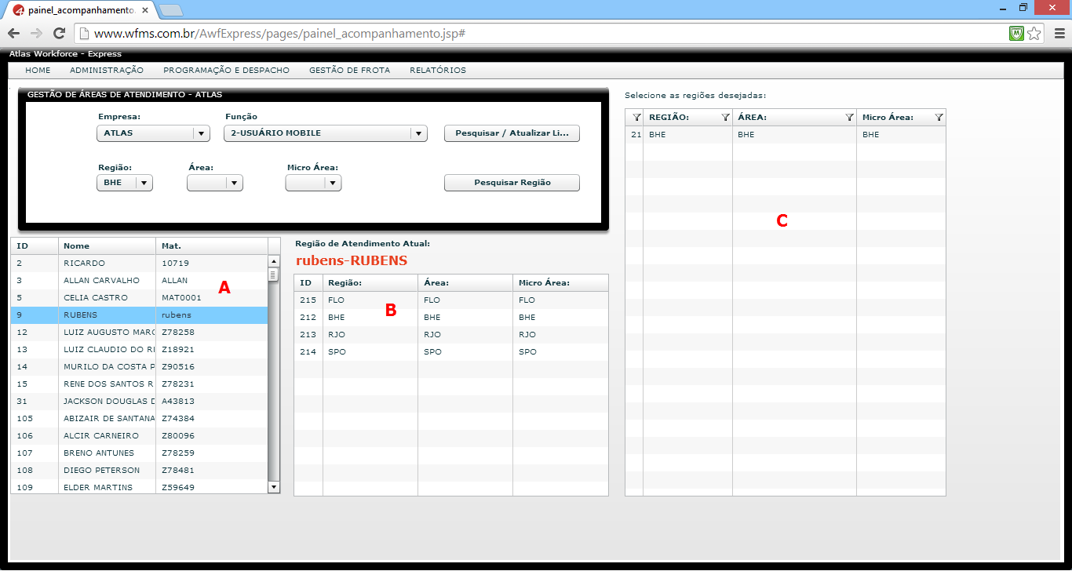Click the user list scrollbar thumb
The height and width of the screenshot is (571, 1072).
274,275
